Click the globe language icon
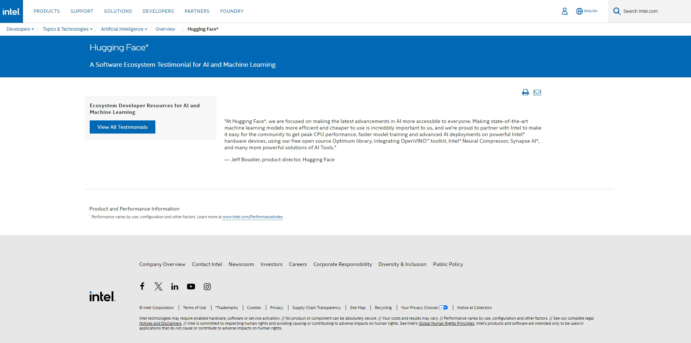This screenshot has height=343, width=691. [579, 11]
